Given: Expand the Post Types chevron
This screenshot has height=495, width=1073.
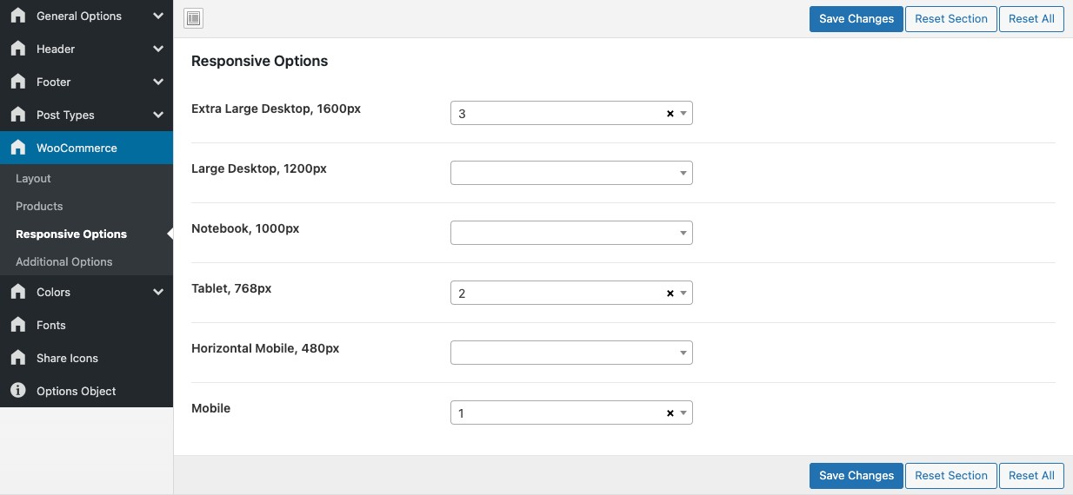Looking at the screenshot, I should [x=157, y=115].
